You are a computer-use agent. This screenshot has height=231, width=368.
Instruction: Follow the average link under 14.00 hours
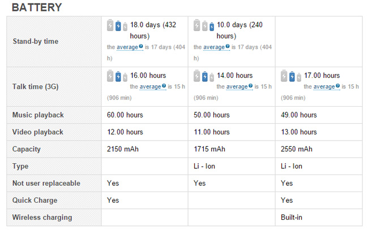pos(236,87)
